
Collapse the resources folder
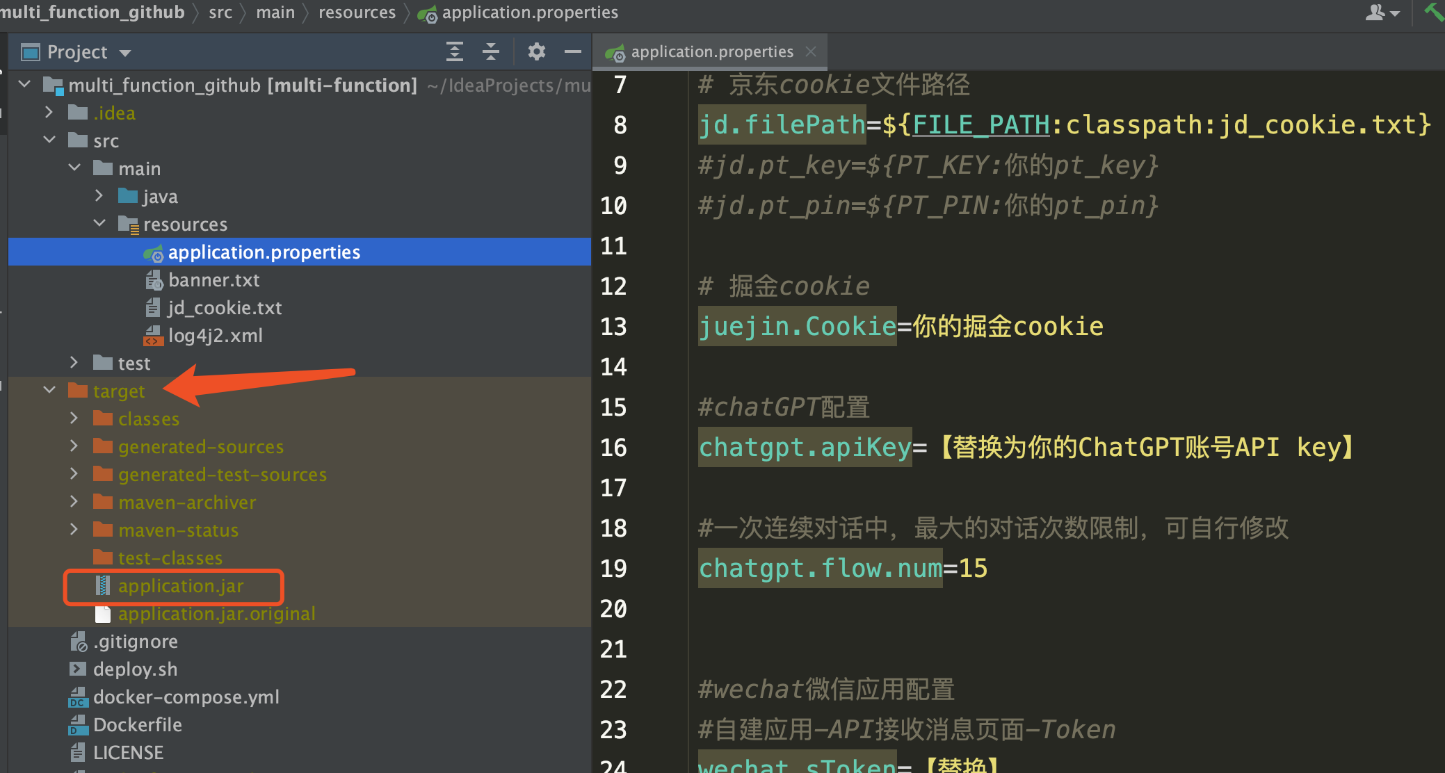[99, 223]
